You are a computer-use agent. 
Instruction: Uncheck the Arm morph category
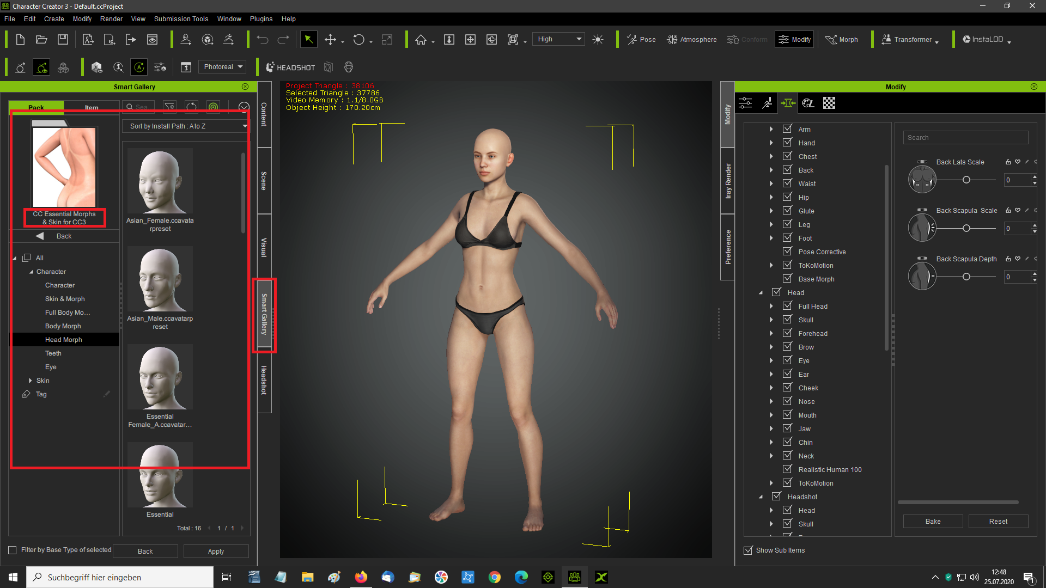787,129
